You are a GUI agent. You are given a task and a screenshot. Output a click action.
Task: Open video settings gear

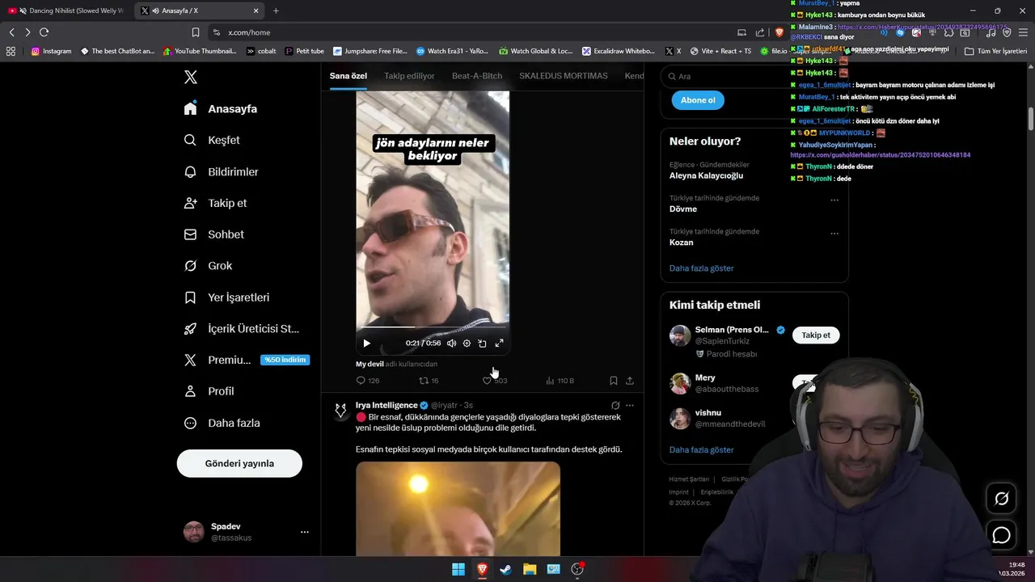(x=467, y=344)
